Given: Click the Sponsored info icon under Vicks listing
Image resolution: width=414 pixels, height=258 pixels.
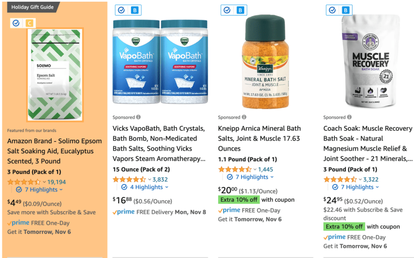Looking at the screenshot, I should click(139, 117).
